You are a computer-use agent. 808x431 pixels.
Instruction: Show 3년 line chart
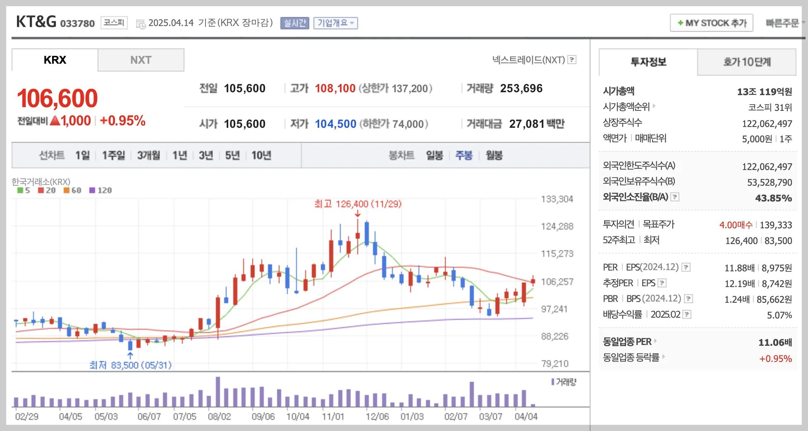[206, 156]
